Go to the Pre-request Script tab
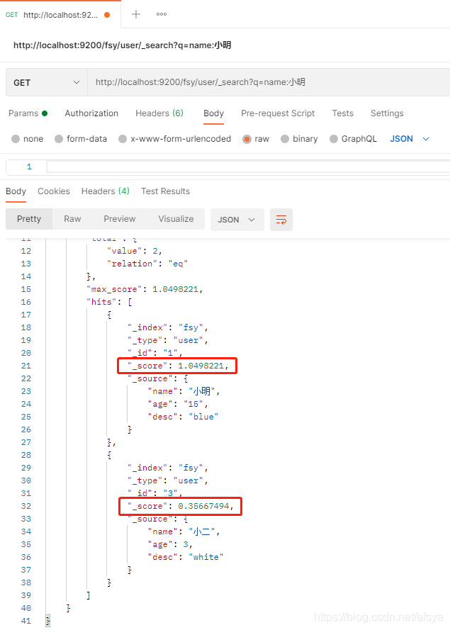 (x=278, y=113)
